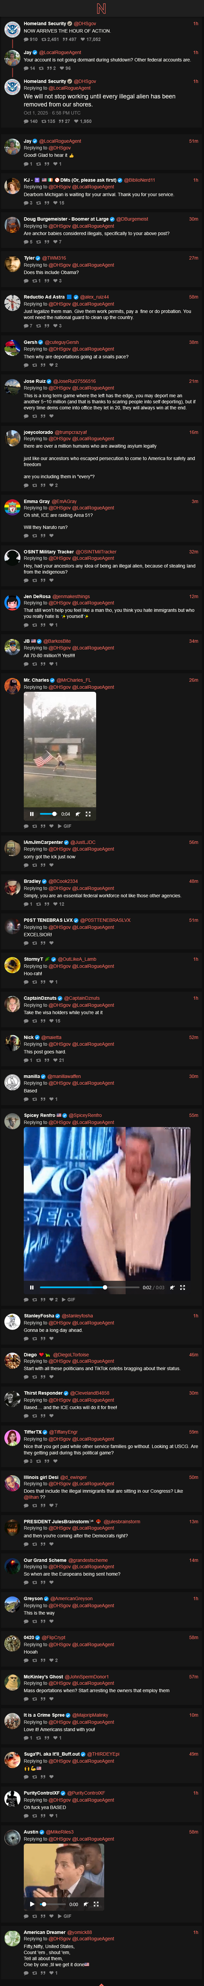Enter fullscreen on Mr. Charles' flag video
This screenshot has width=204, height=1986.
point(88,813)
